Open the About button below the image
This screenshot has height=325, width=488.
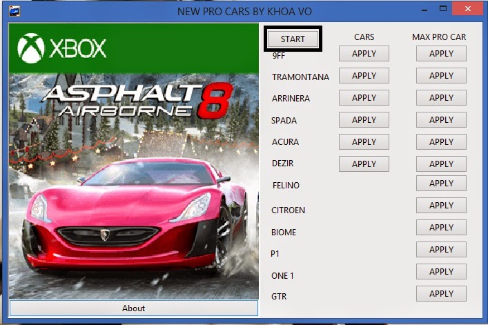click(x=133, y=308)
